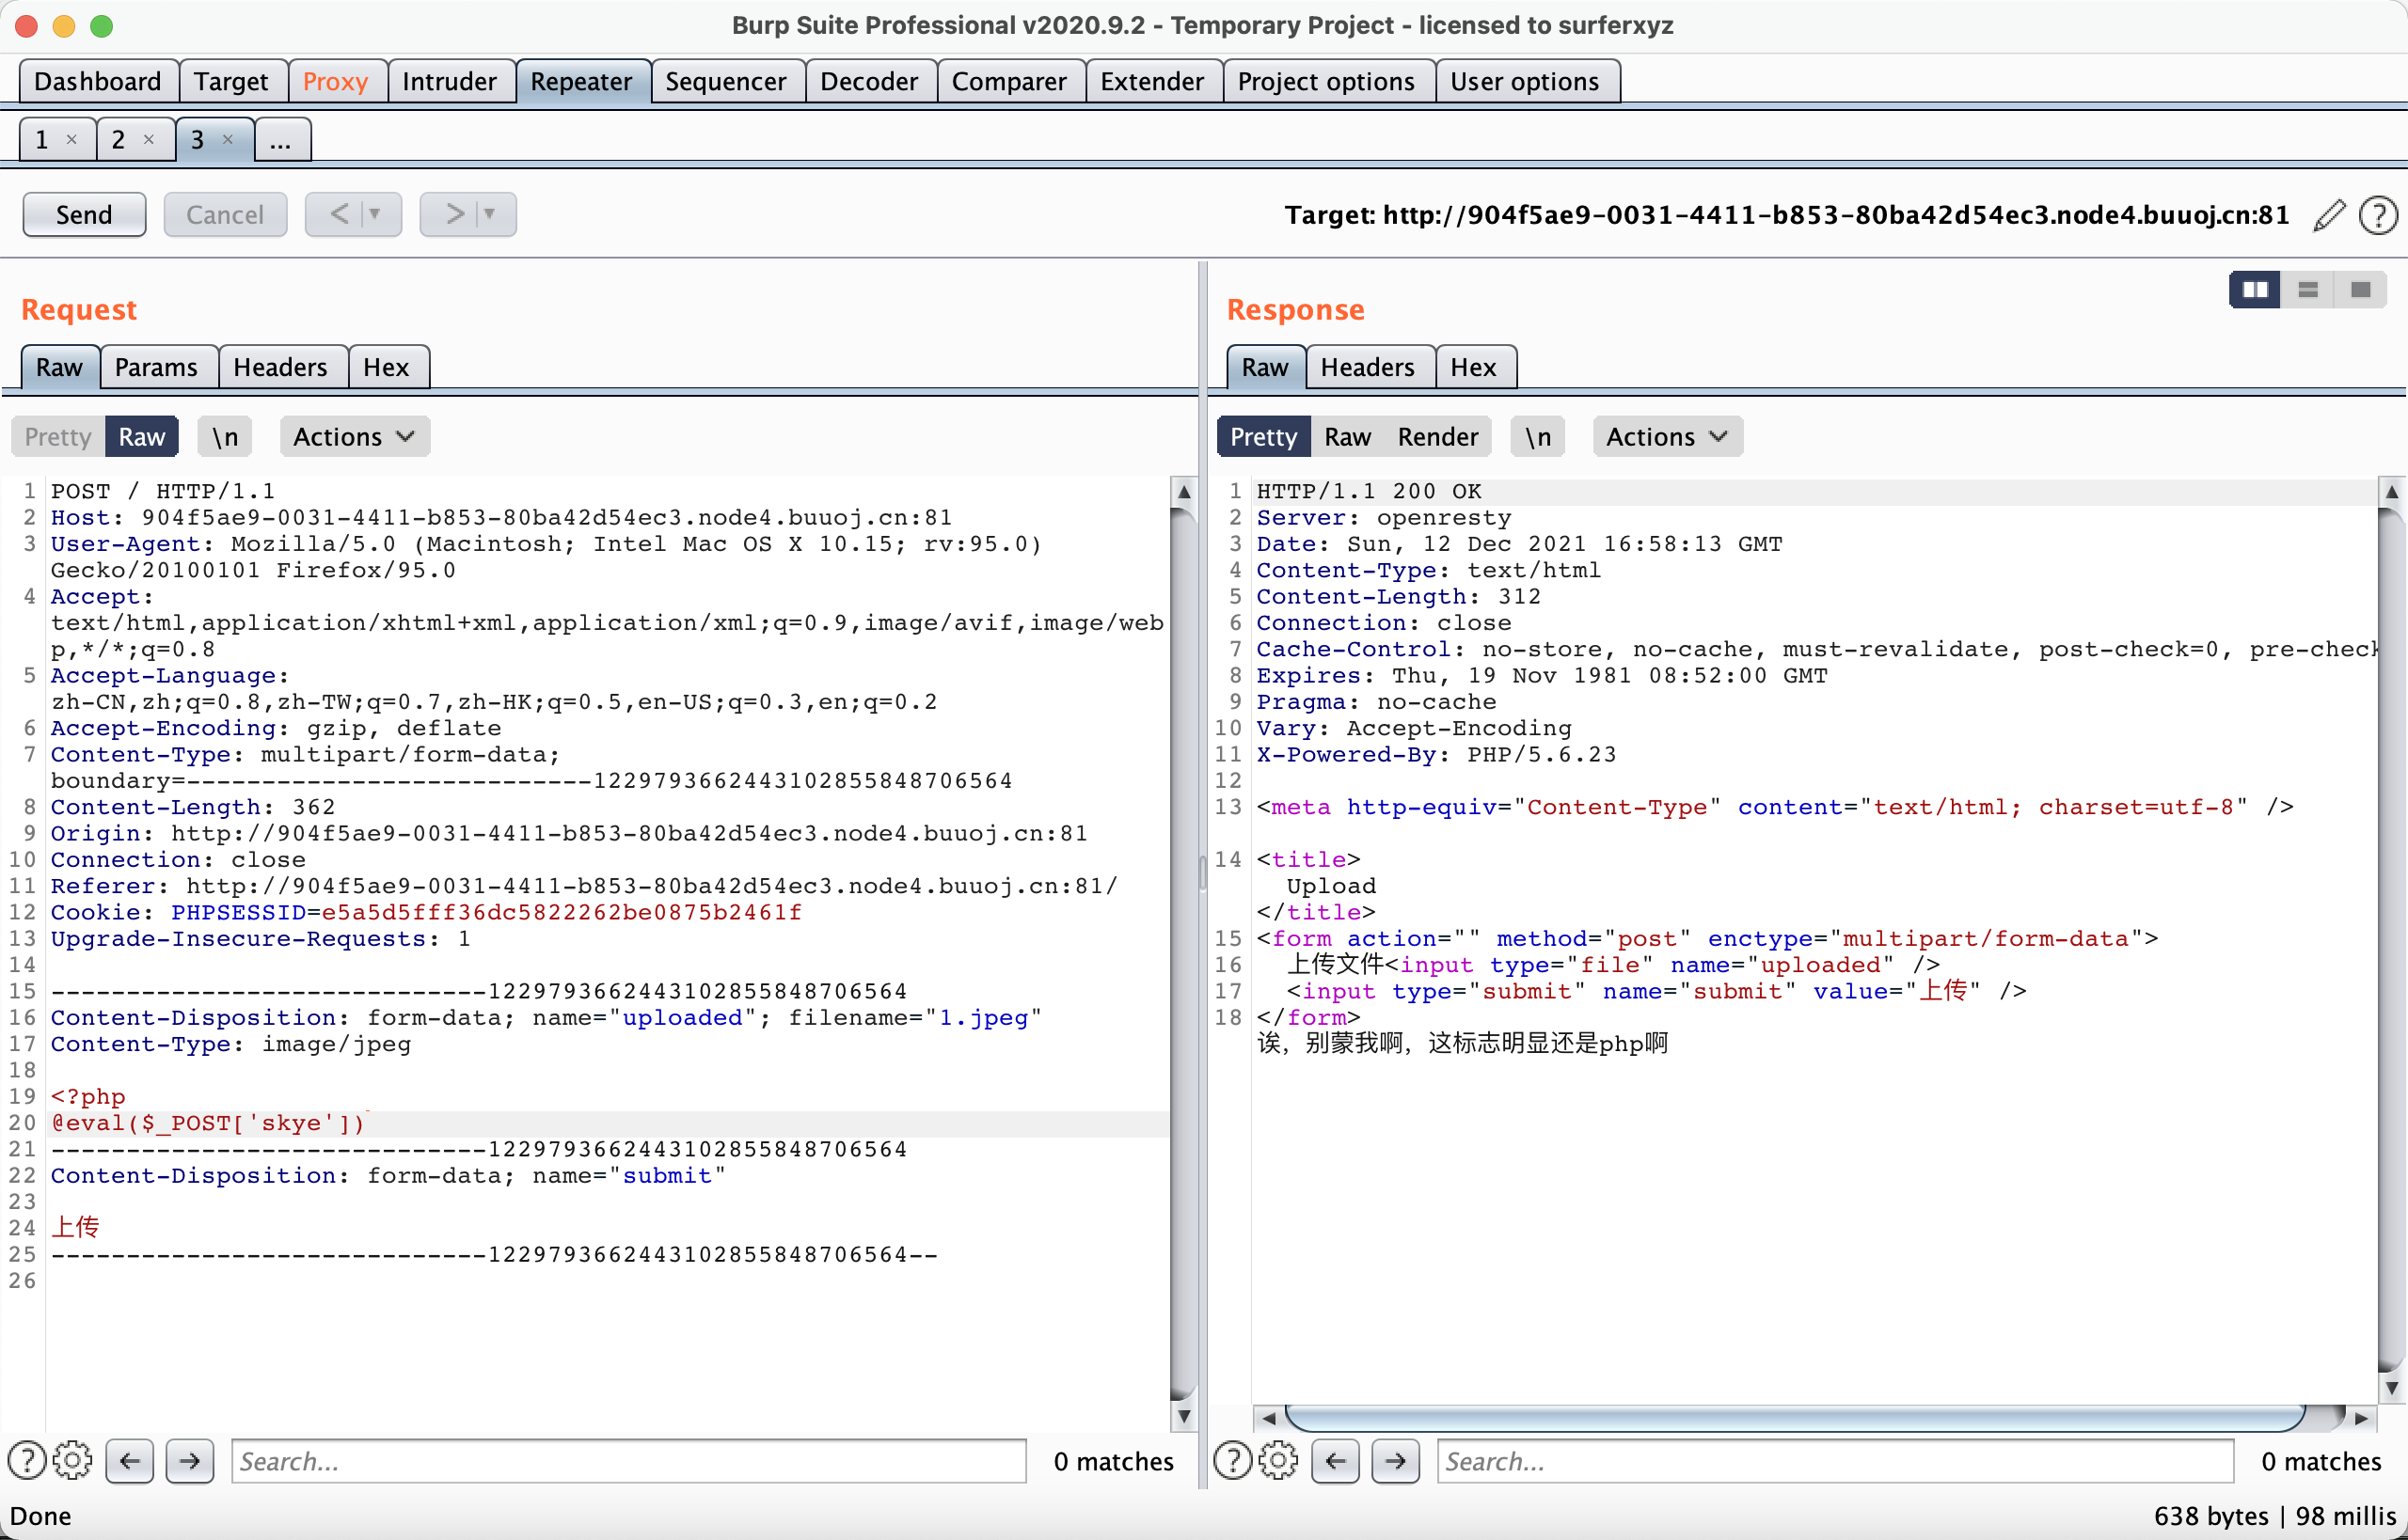This screenshot has width=2408, height=1540.
Task: Click the response horizontal scrollbar
Action: coord(1794,1417)
